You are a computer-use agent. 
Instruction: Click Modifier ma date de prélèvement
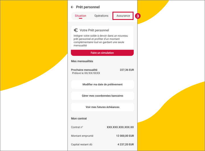[102, 85]
